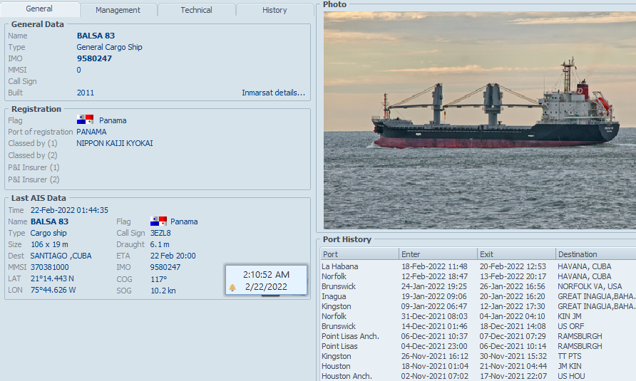Open the Management tab

[x=118, y=10]
